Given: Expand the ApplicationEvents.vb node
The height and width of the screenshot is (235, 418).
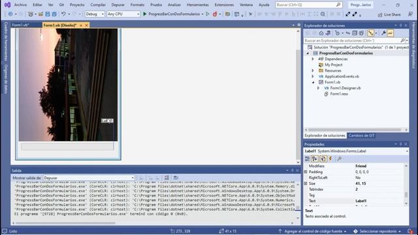Looking at the screenshot, I should point(313,76).
